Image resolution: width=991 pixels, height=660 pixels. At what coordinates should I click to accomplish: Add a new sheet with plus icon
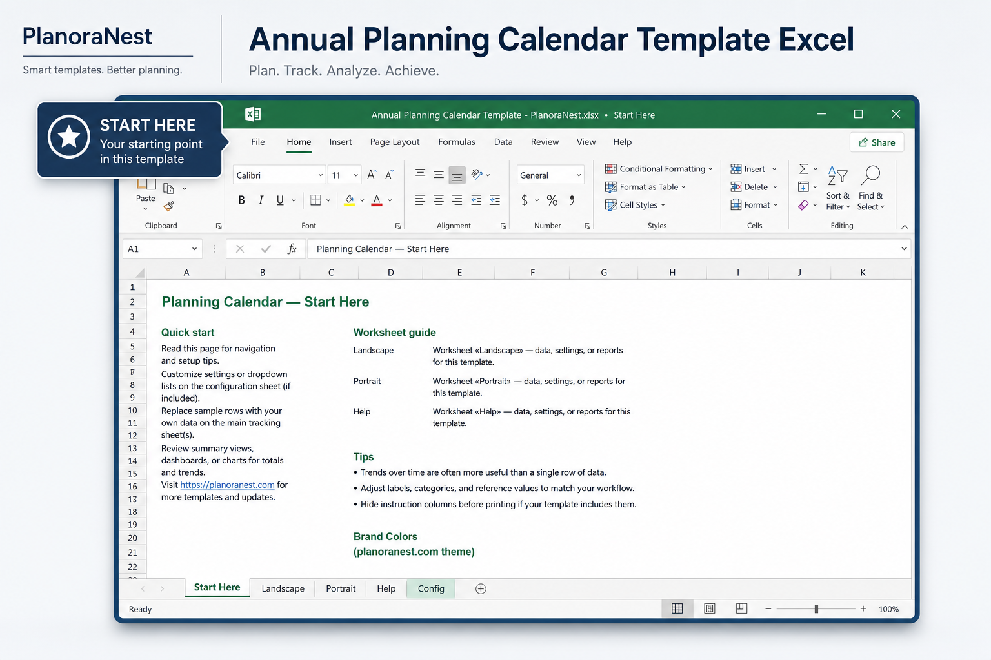(481, 588)
